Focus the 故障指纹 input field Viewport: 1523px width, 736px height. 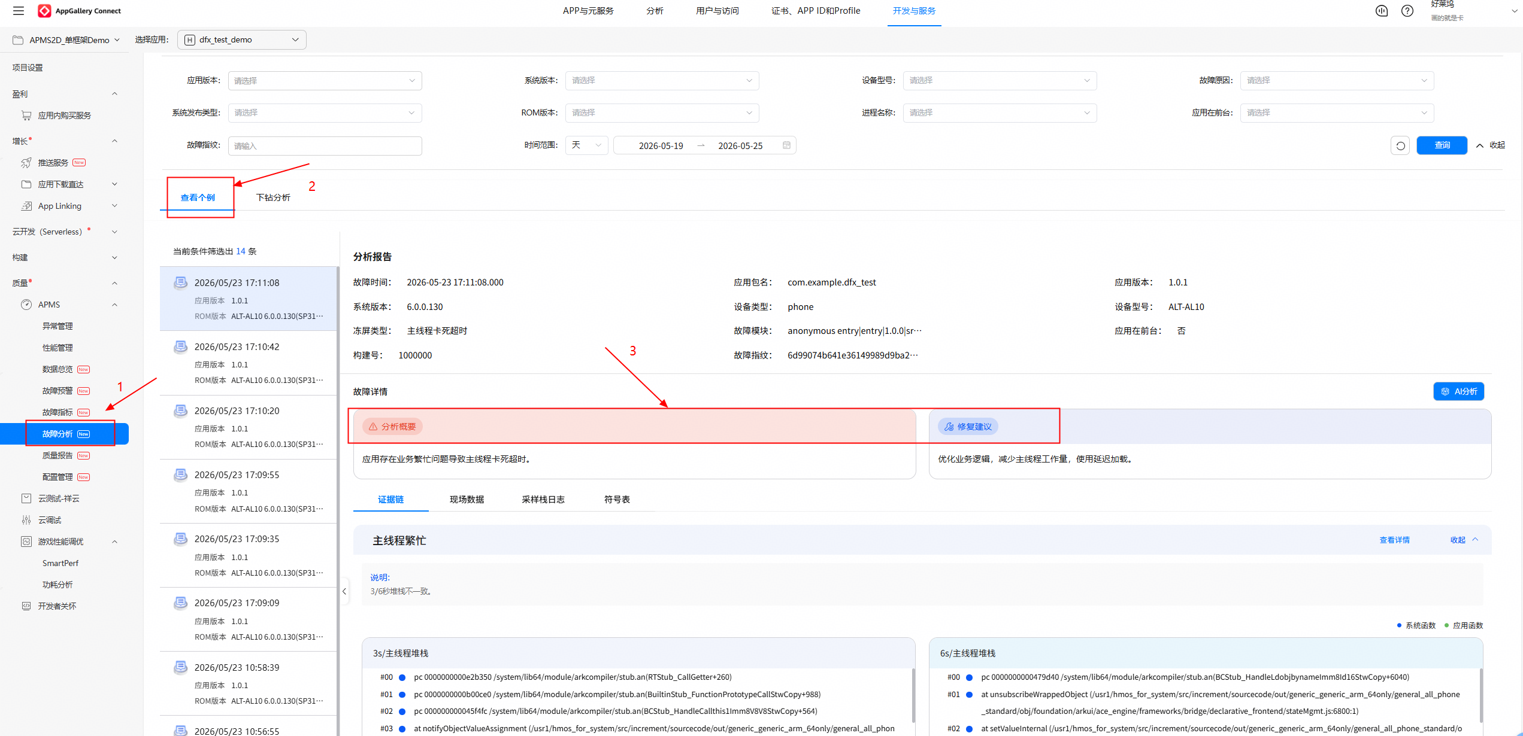[325, 145]
